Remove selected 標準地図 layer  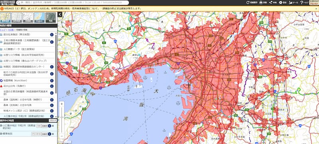point(53,134)
